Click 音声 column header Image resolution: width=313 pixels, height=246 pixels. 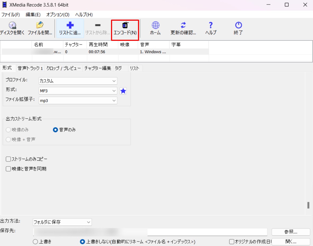[154, 45]
